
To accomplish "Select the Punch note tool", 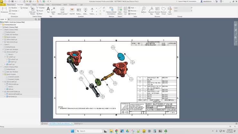I will click(40, 11).
